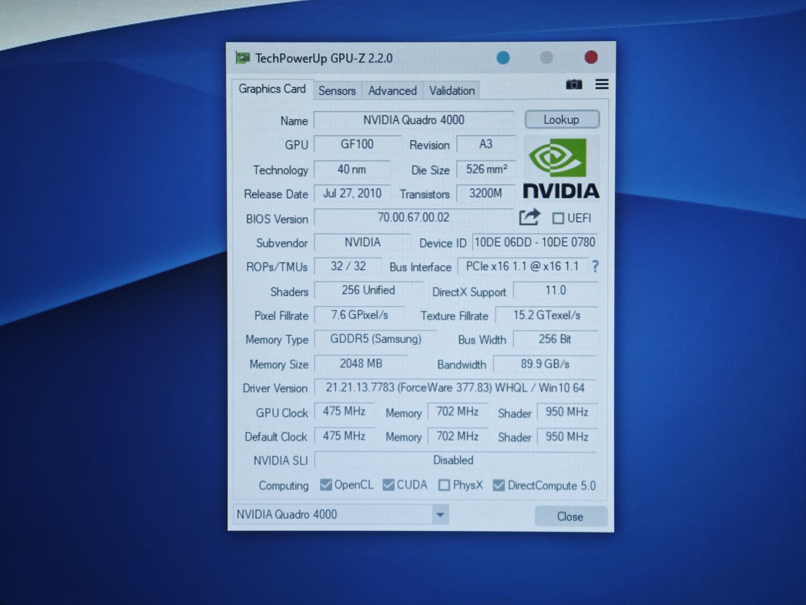
Task: Click the Die Size value 526 mm²
Action: pos(486,169)
